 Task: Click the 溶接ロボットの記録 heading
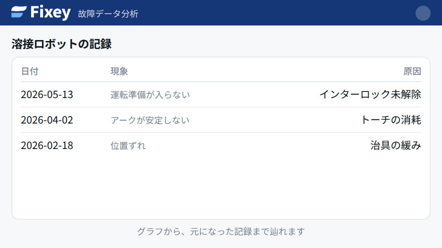click(61, 44)
